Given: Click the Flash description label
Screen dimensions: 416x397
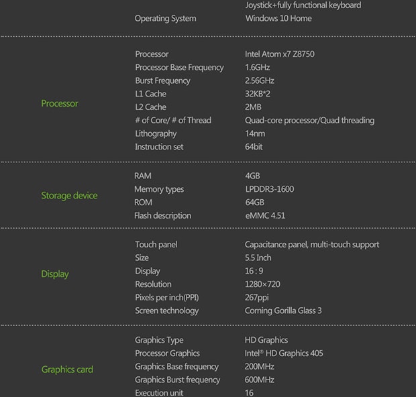Looking at the screenshot, I should point(162,216).
